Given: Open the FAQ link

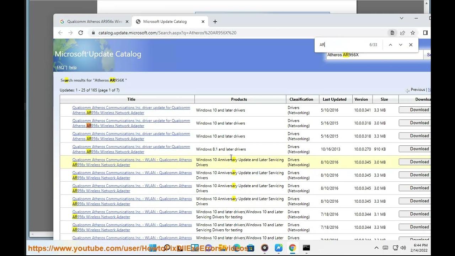Looking at the screenshot, I should coord(60,67).
